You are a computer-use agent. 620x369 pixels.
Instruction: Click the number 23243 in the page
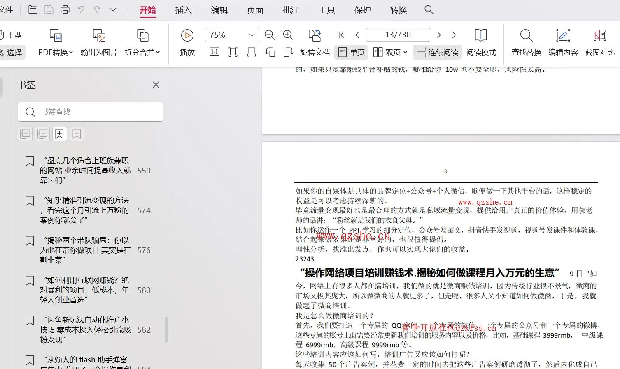[305, 259]
